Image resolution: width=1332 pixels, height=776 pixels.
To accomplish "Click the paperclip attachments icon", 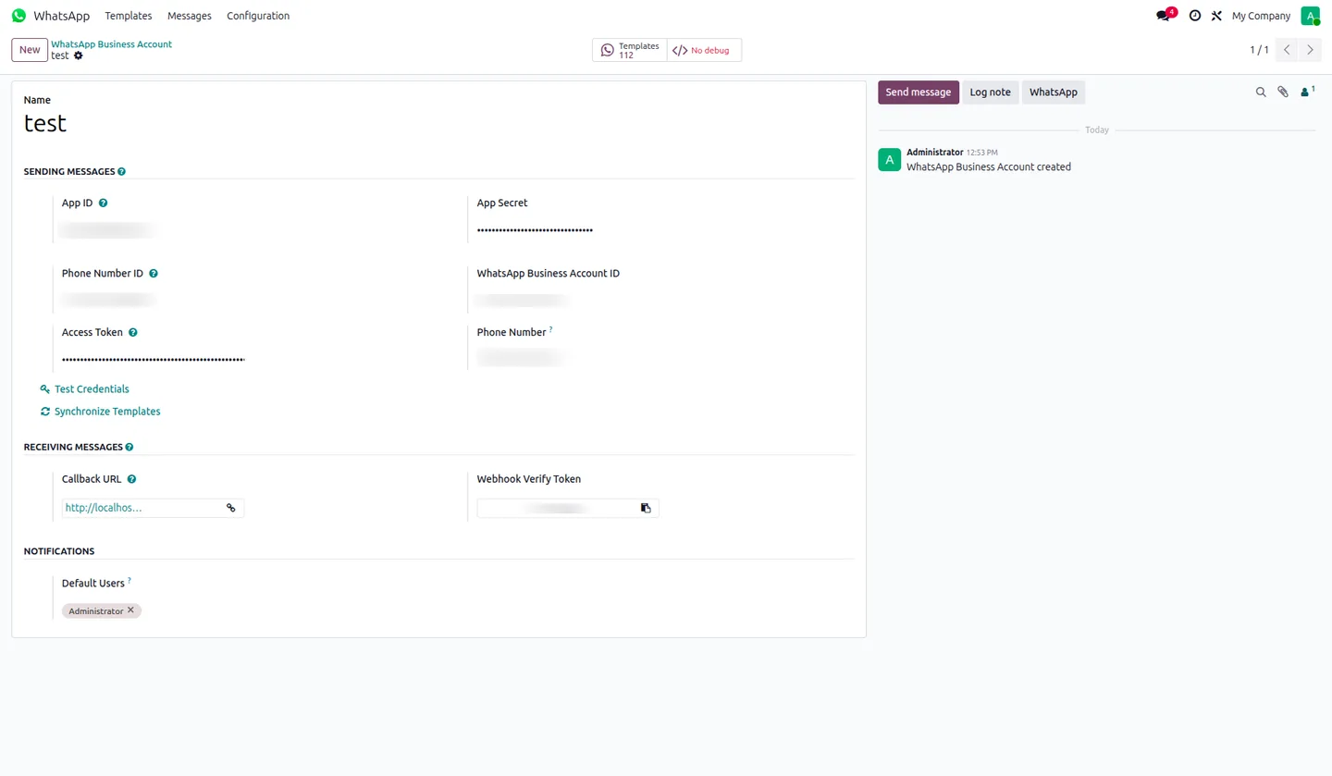I will 1283,92.
